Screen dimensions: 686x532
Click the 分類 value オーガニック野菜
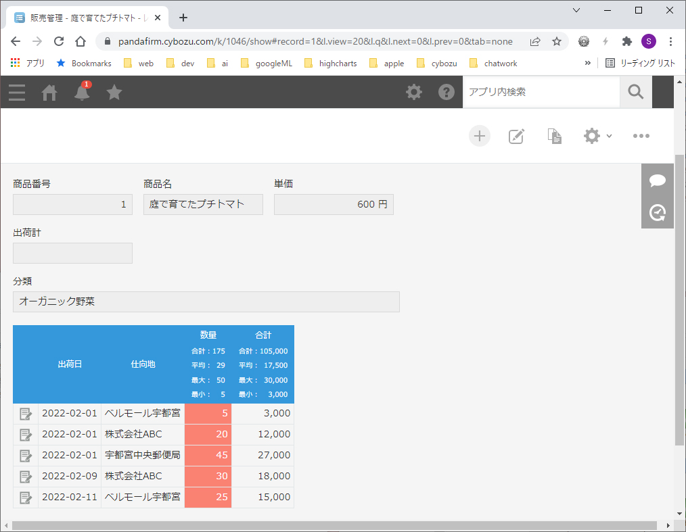tap(206, 301)
